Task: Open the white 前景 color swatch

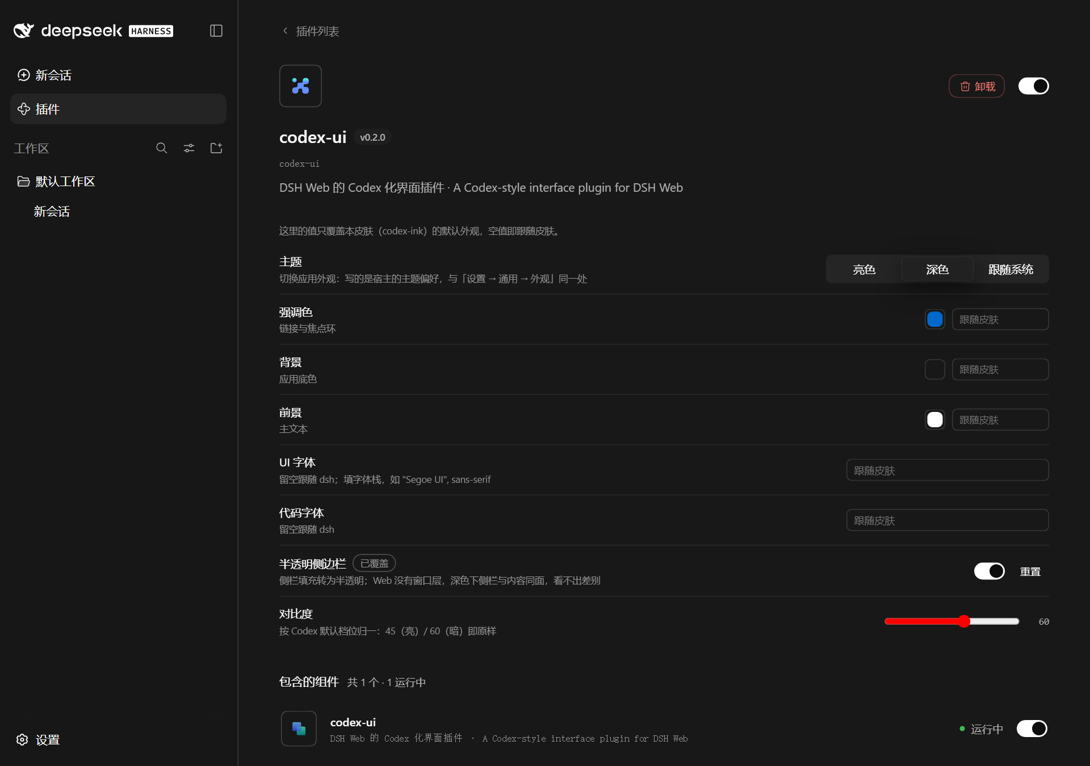Action: (935, 420)
